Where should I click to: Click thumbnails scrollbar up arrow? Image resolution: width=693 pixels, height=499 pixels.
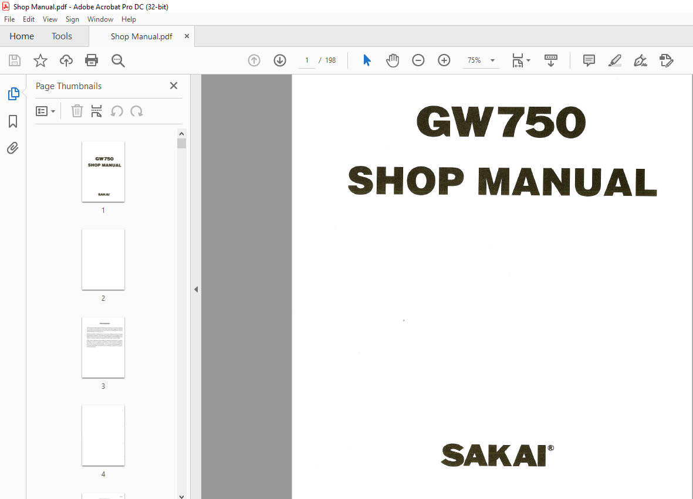click(x=182, y=133)
